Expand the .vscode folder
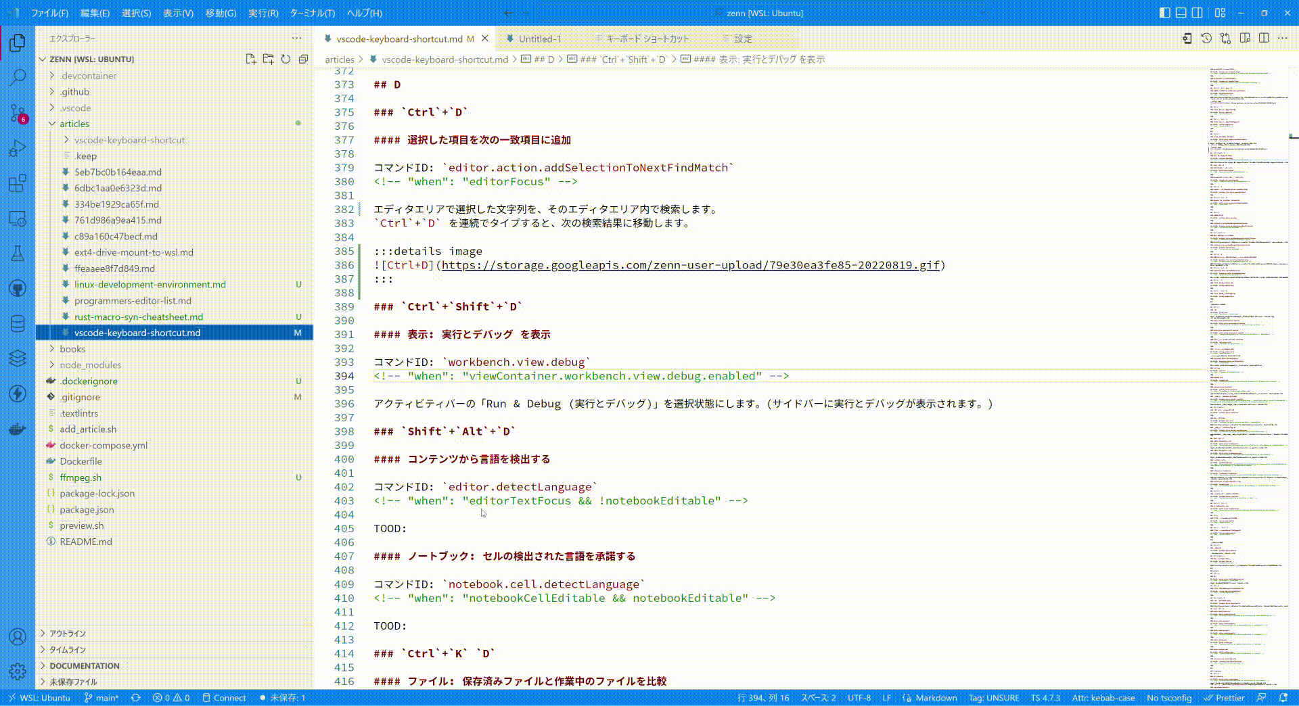Screen dimensions: 1299x706 (175, 108)
